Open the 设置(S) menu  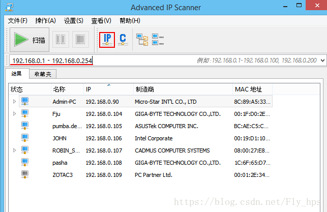point(74,21)
